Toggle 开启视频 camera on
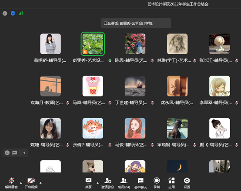Screen dimensions: 241x191 31,183
